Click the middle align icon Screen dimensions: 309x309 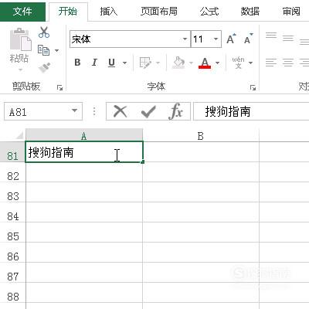[288, 38]
